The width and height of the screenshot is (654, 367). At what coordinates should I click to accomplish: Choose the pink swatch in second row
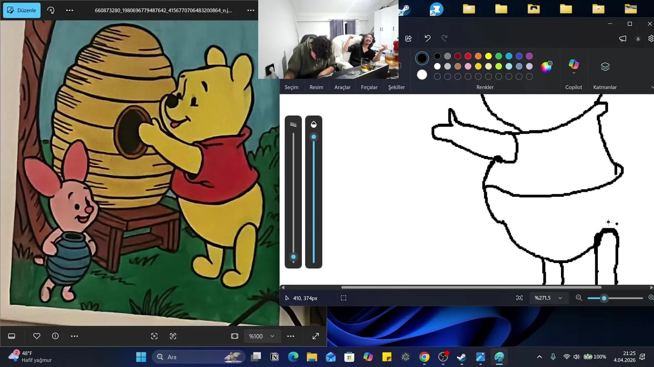coord(468,66)
